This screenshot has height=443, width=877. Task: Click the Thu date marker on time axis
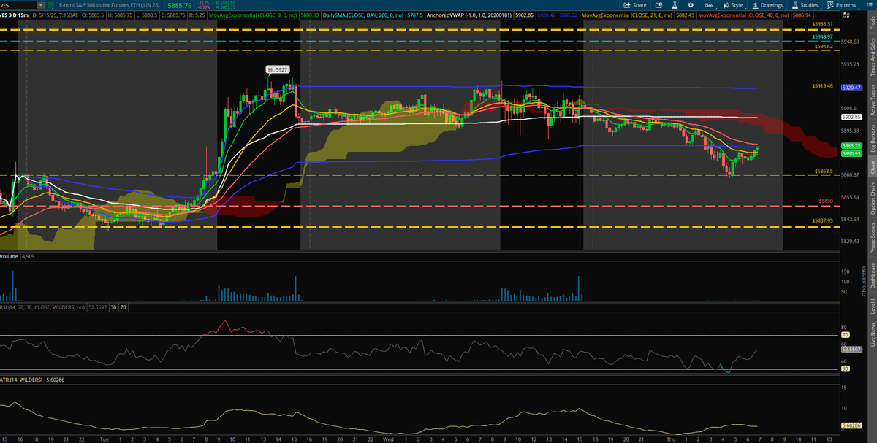click(671, 439)
